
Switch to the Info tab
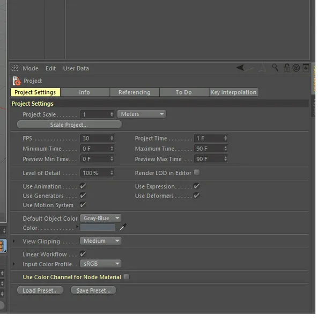tap(85, 92)
